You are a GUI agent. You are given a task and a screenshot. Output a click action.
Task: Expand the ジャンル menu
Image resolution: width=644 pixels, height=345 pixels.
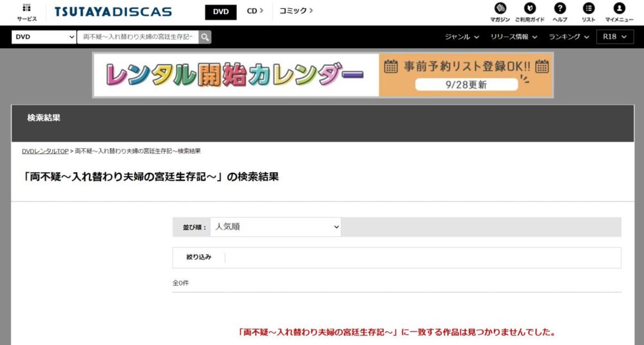462,37
